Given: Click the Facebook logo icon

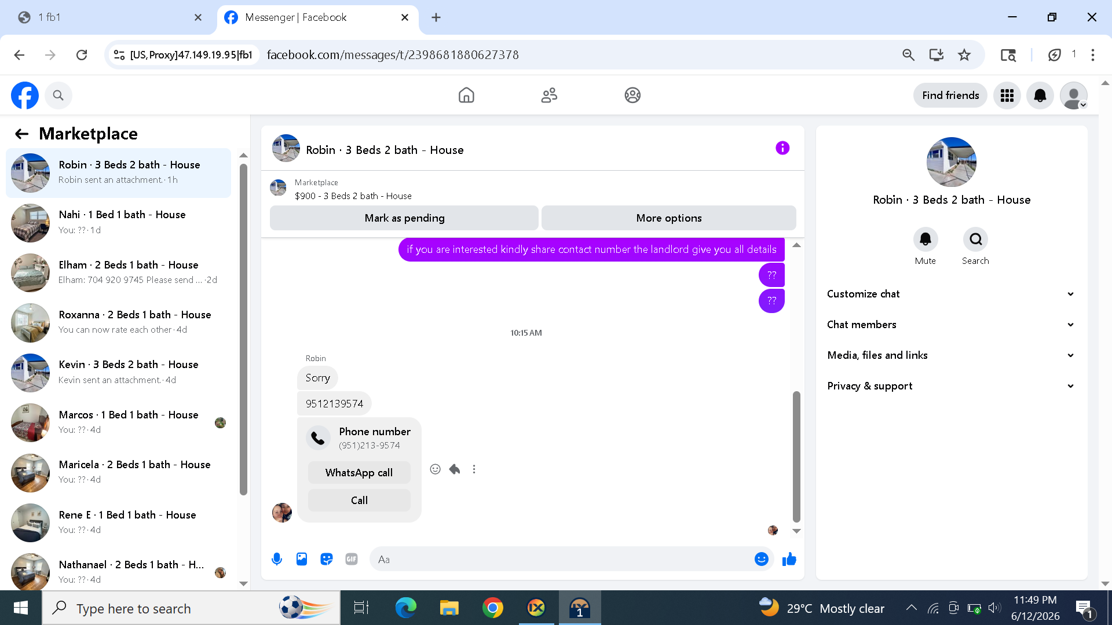Looking at the screenshot, I should pos(25,95).
